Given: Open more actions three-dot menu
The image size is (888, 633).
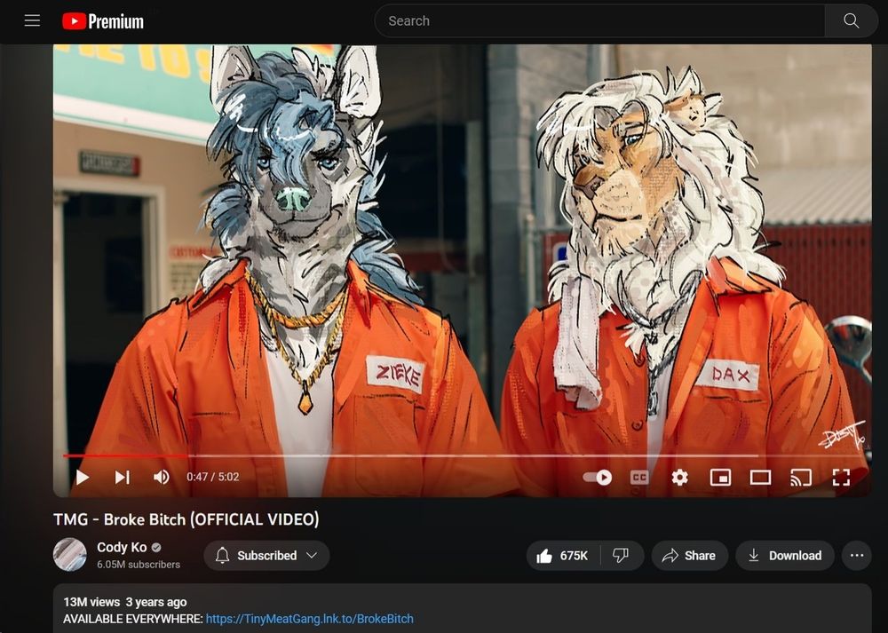Looking at the screenshot, I should [x=857, y=556].
